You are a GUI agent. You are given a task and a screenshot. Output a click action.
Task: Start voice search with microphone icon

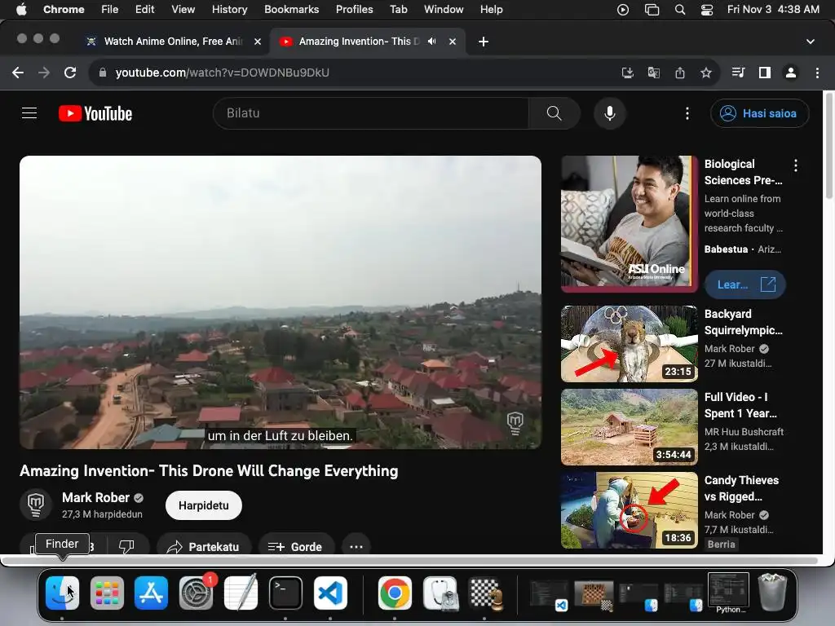tap(610, 113)
